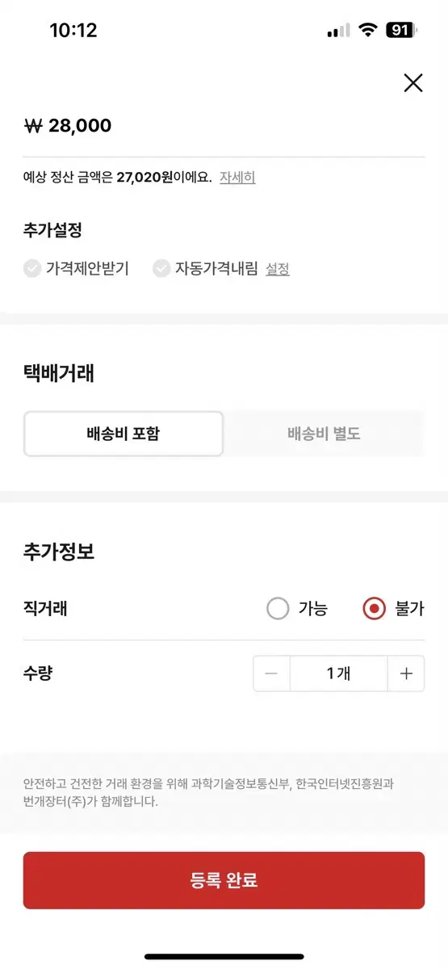The width and height of the screenshot is (448, 969).
Task: Submit listing with 등록 완료 button
Action: coord(224,880)
